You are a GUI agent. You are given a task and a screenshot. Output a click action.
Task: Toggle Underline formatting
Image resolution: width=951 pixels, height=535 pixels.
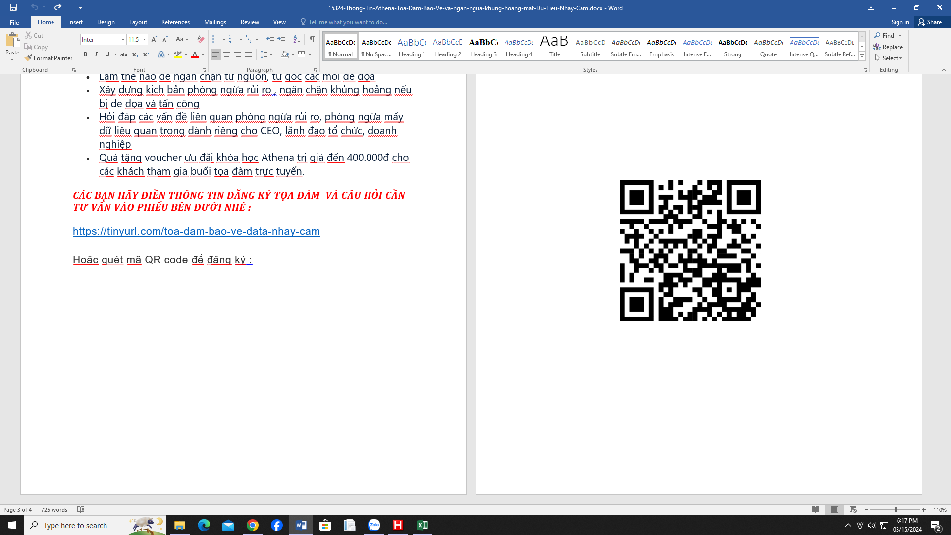[x=107, y=54]
